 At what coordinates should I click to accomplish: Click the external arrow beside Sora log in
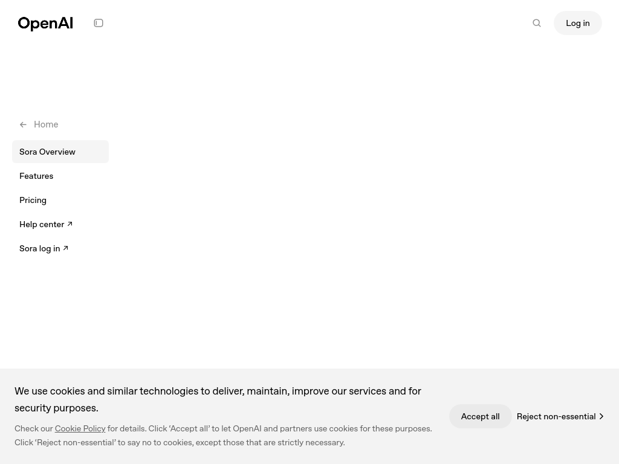pyautogui.click(x=66, y=248)
